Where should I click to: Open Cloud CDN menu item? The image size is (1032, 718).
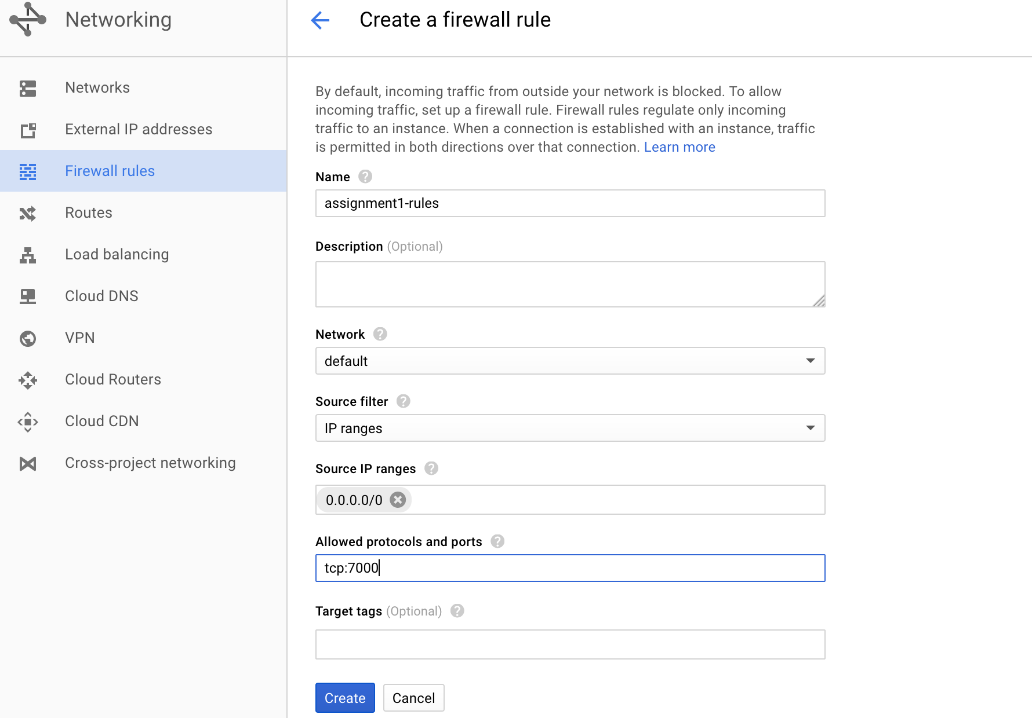pos(102,421)
